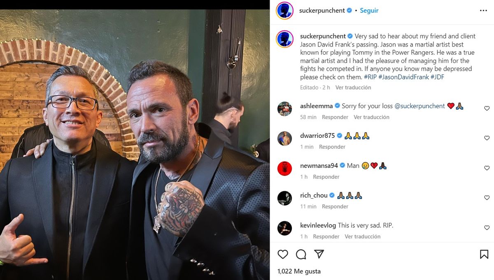Like dwarrior875's praying hands comment
This screenshot has height=280, width=494.
point(487,138)
